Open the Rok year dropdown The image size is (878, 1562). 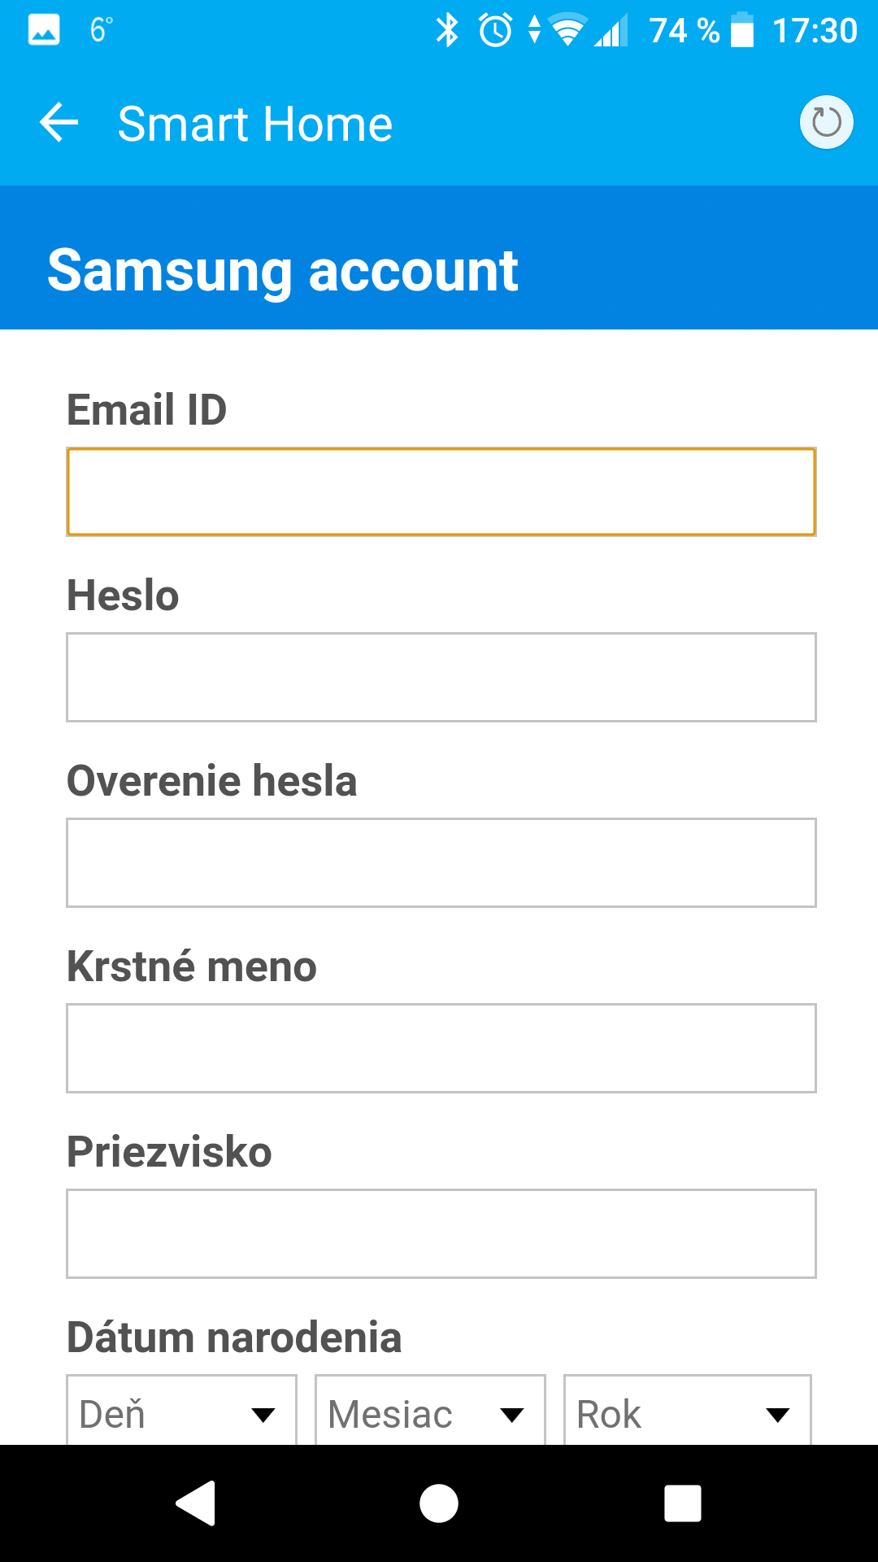688,1410
